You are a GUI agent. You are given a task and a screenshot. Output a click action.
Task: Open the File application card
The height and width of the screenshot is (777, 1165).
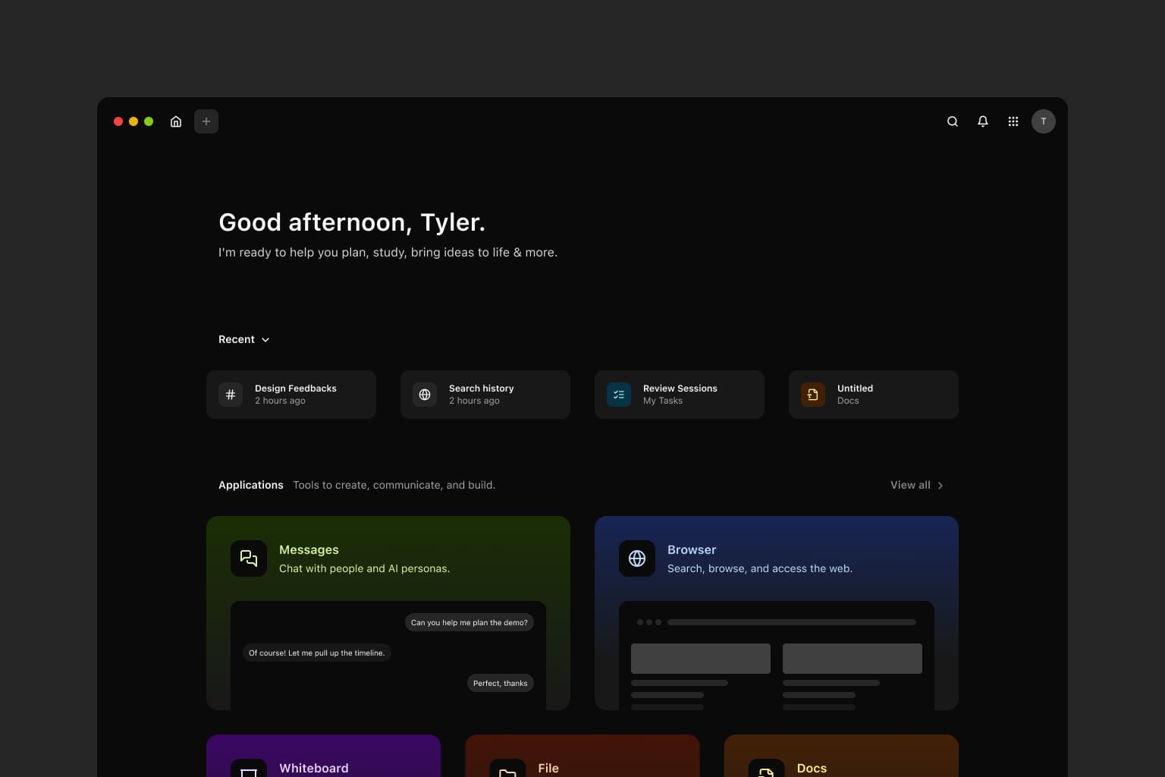[582, 759]
